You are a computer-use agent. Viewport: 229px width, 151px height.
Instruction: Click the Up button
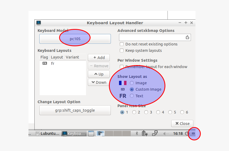click(99, 74)
